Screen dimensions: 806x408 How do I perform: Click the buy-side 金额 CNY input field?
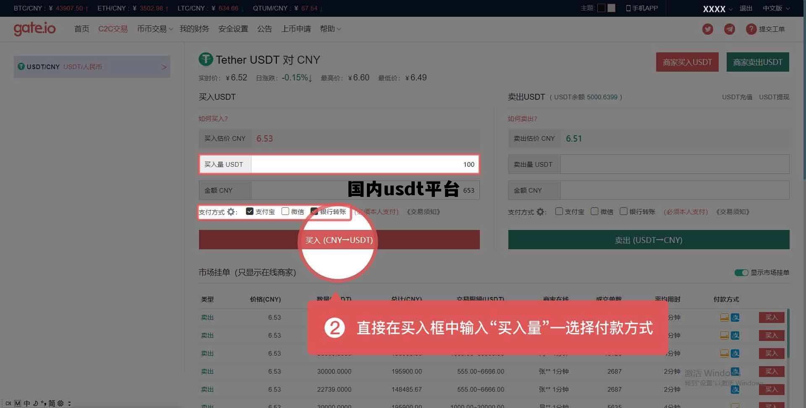click(365, 190)
